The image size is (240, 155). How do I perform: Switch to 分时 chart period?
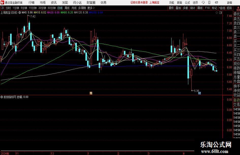pyautogui.click(x=8, y=8)
